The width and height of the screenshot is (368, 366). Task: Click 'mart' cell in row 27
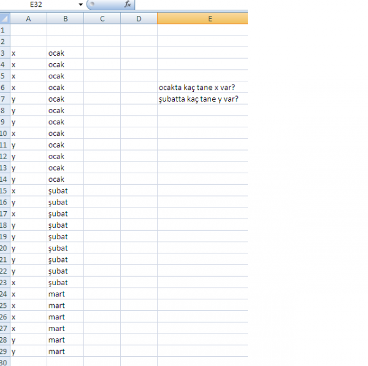pyautogui.click(x=65, y=328)
